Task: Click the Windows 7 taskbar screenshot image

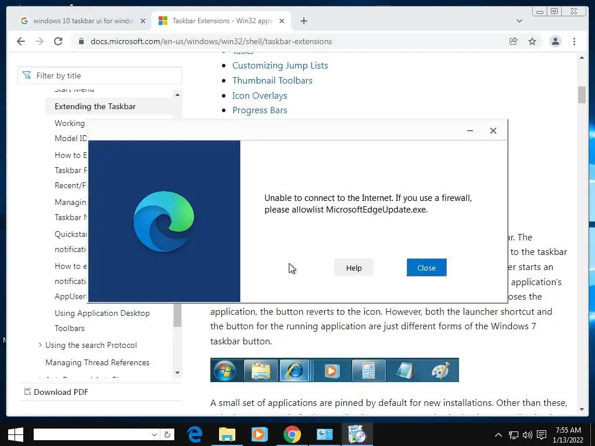Action: [334, 370]
